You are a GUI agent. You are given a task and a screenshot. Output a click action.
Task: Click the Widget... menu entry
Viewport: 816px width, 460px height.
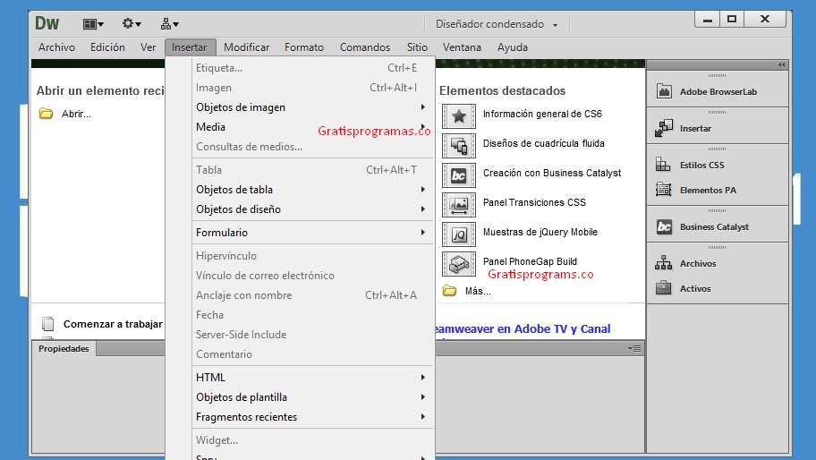310,440
